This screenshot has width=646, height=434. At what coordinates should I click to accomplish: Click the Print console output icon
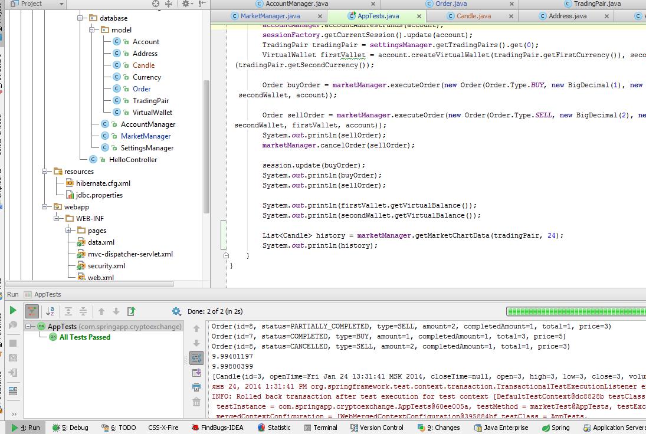tap(196, 387)
